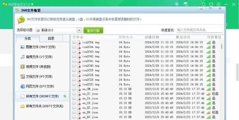
Task: Click the quick search file name field
Action: point(200,30)
